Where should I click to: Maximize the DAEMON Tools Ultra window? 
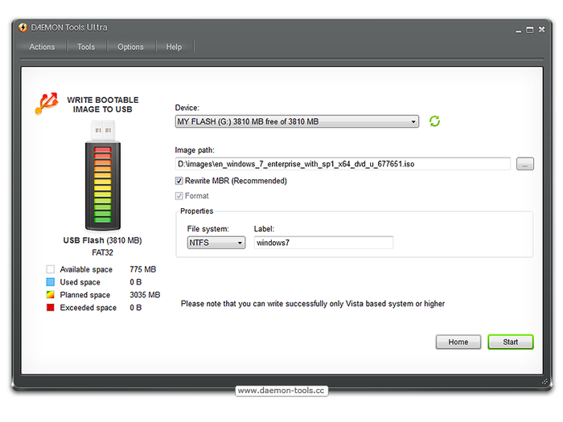pyautogui.click(x=529, y=30)
